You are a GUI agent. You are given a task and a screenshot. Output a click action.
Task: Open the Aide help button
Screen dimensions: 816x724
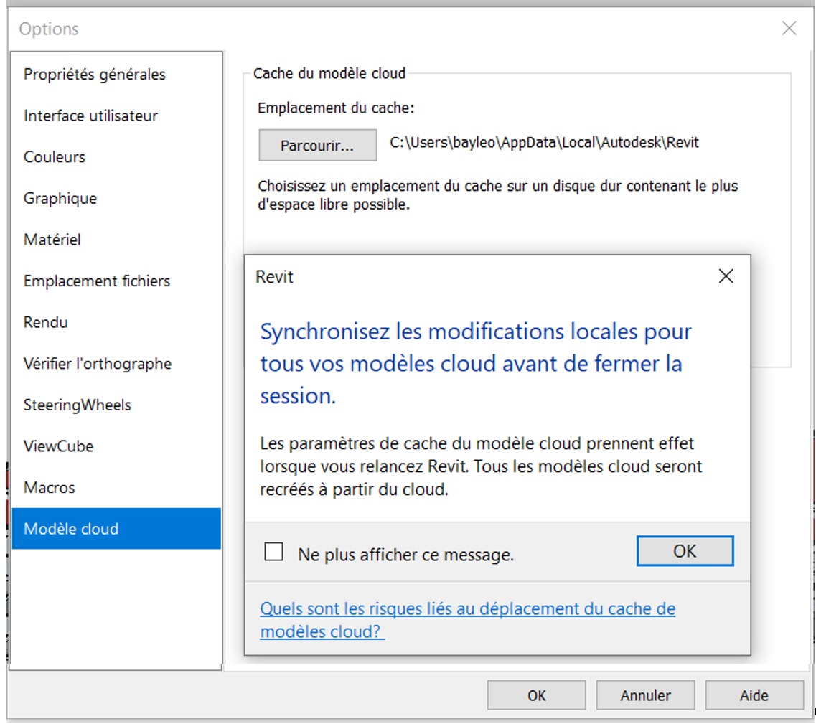(754, 695)
